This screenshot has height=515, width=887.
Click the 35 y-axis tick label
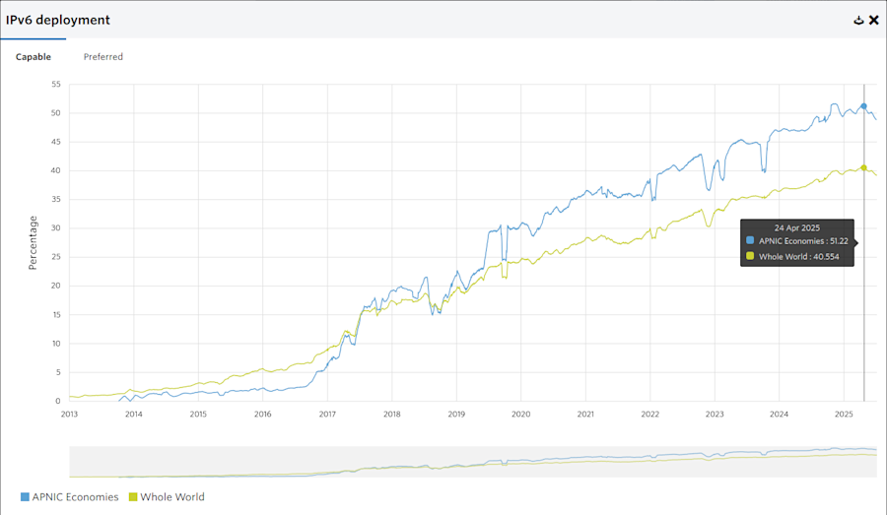56,200
